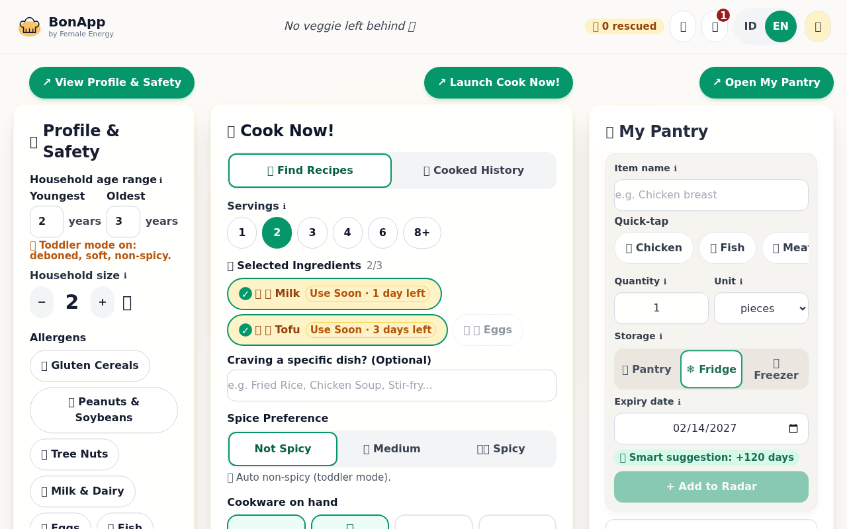Viewport: 847px width, 529px height.
Task: Open the Unit dropdown showing pieces
Action: click(x=761, y=308)
